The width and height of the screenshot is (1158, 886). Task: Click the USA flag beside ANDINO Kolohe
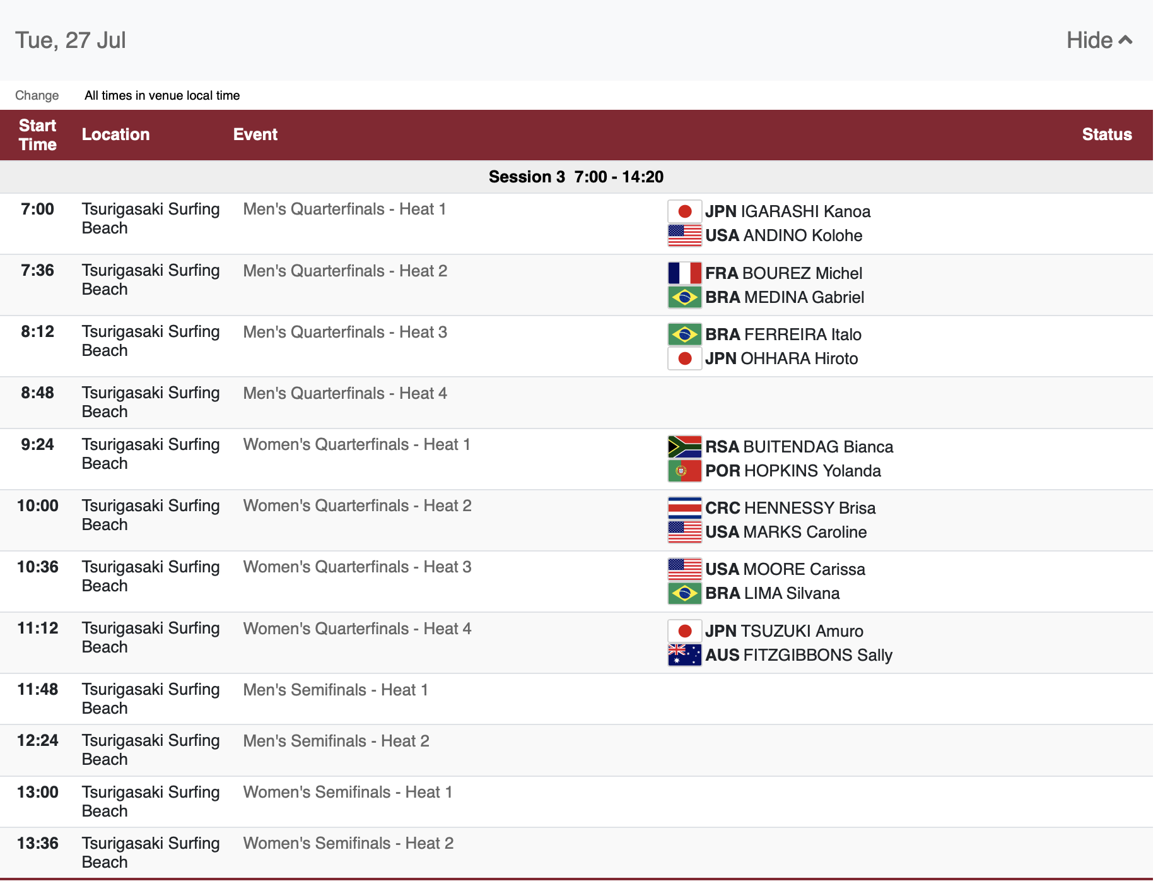click(684, 235)
